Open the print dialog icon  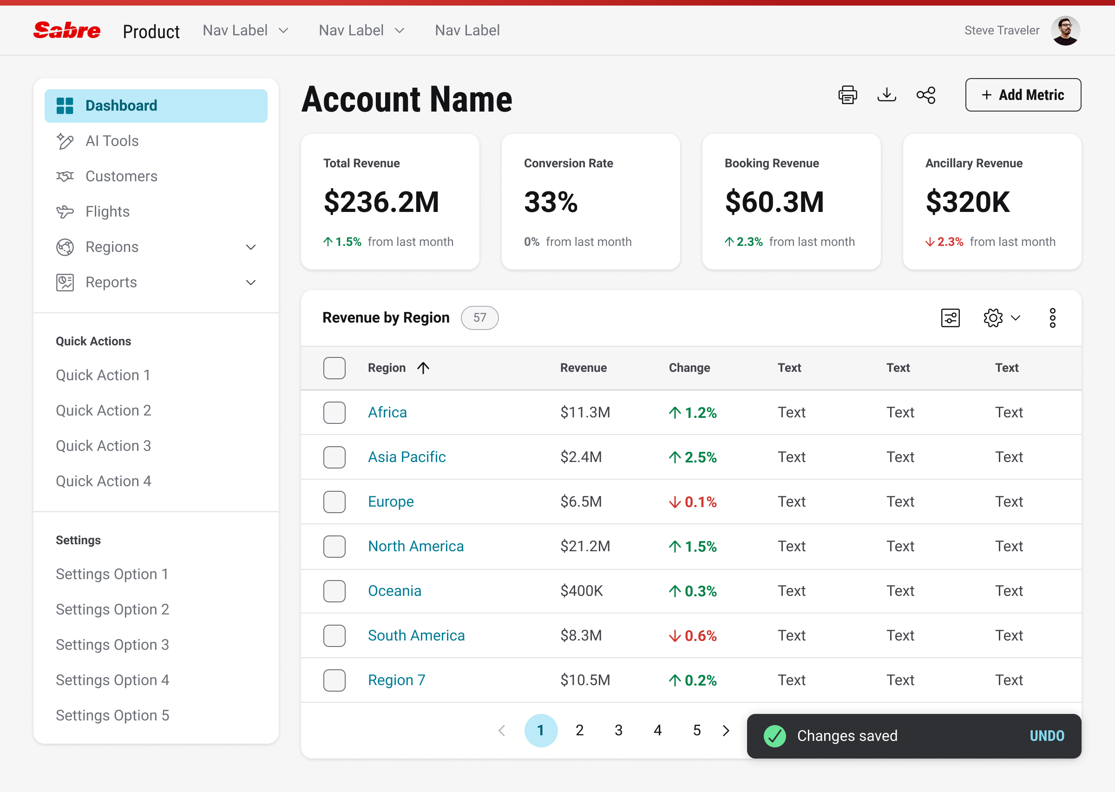point(848,95)
